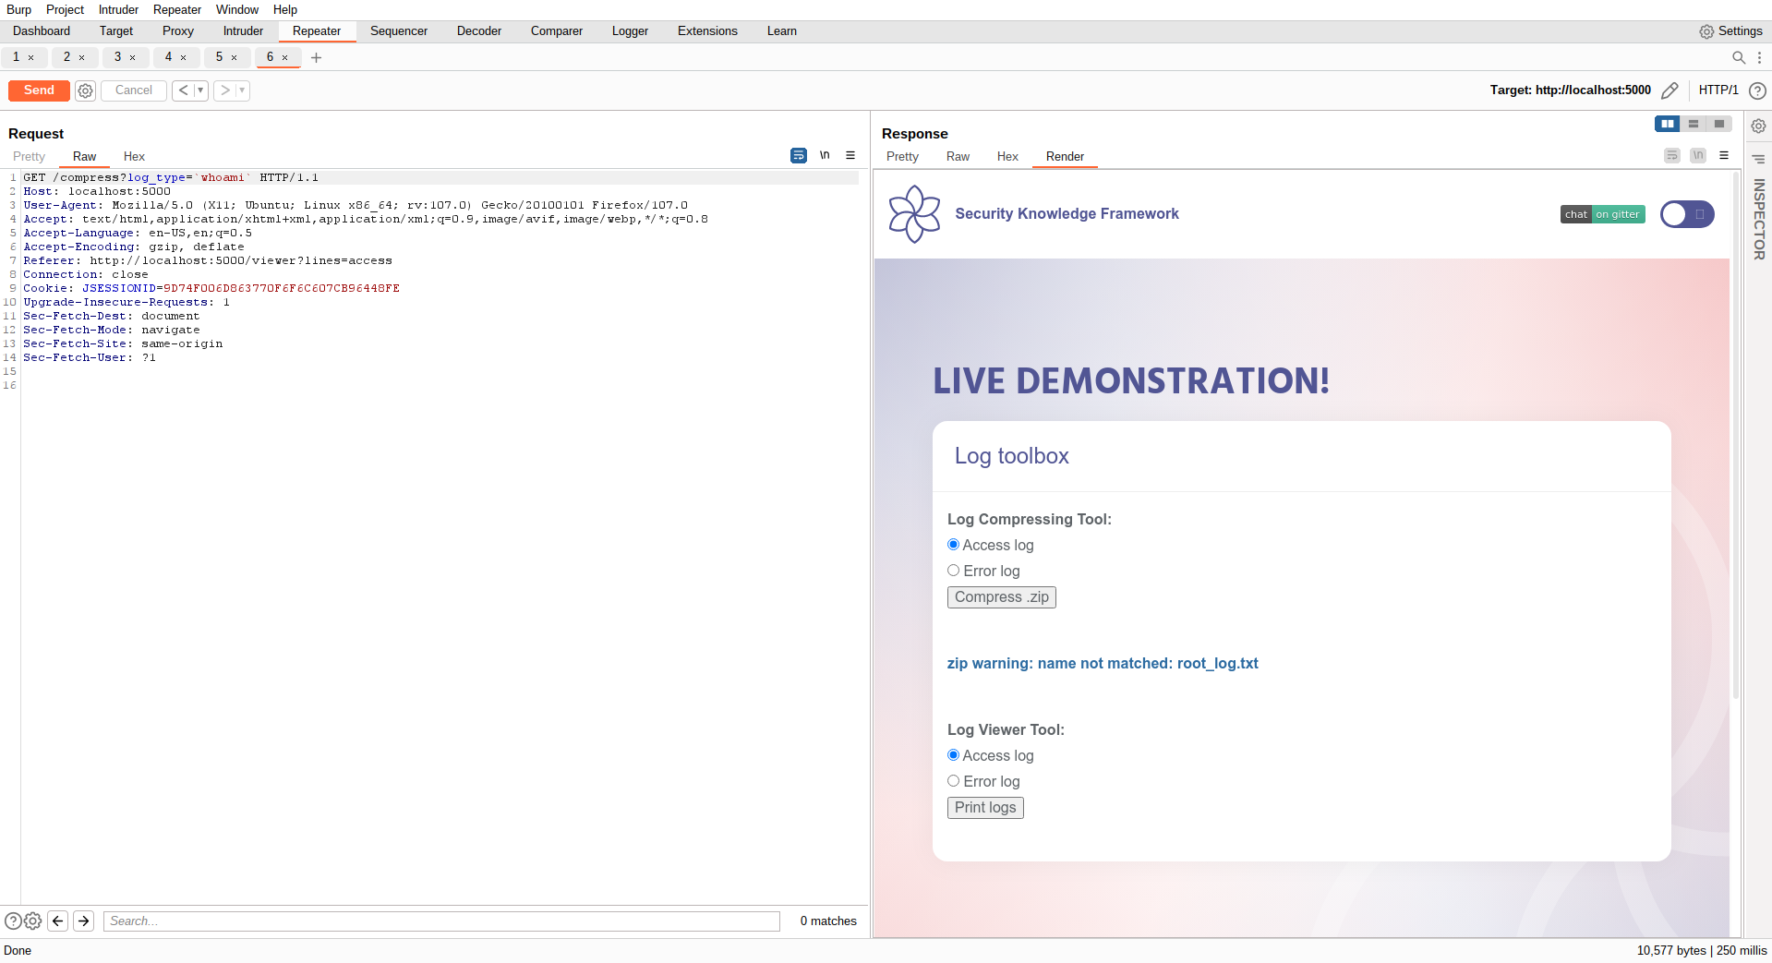Viewport: 1772px width, 963px height.
Task: Set side-by-side request/response layout
Action: point(1668,124)
